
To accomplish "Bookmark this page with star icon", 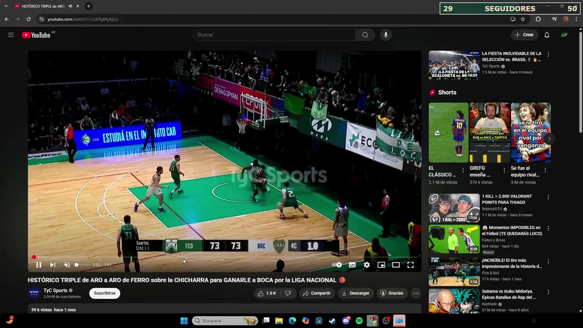I will pyautogui.click(x=523, y=19).
